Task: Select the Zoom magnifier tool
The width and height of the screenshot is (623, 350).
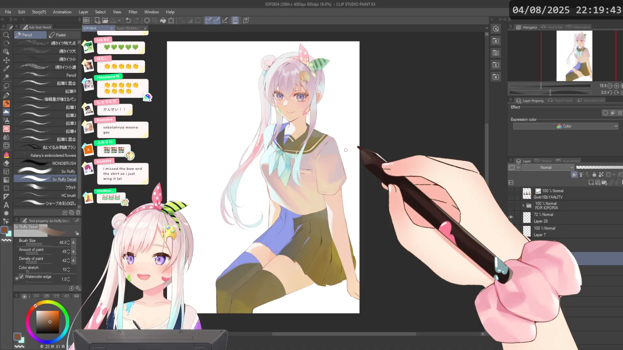Action: [6, 35]
